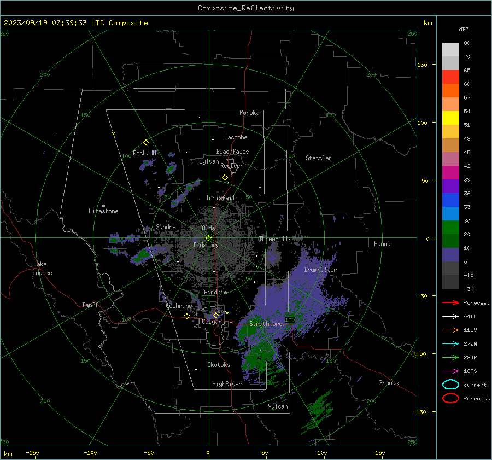This screenshot has height=460, width=492.
Task: Click the Sylvan label
Action: click(209, 161)
